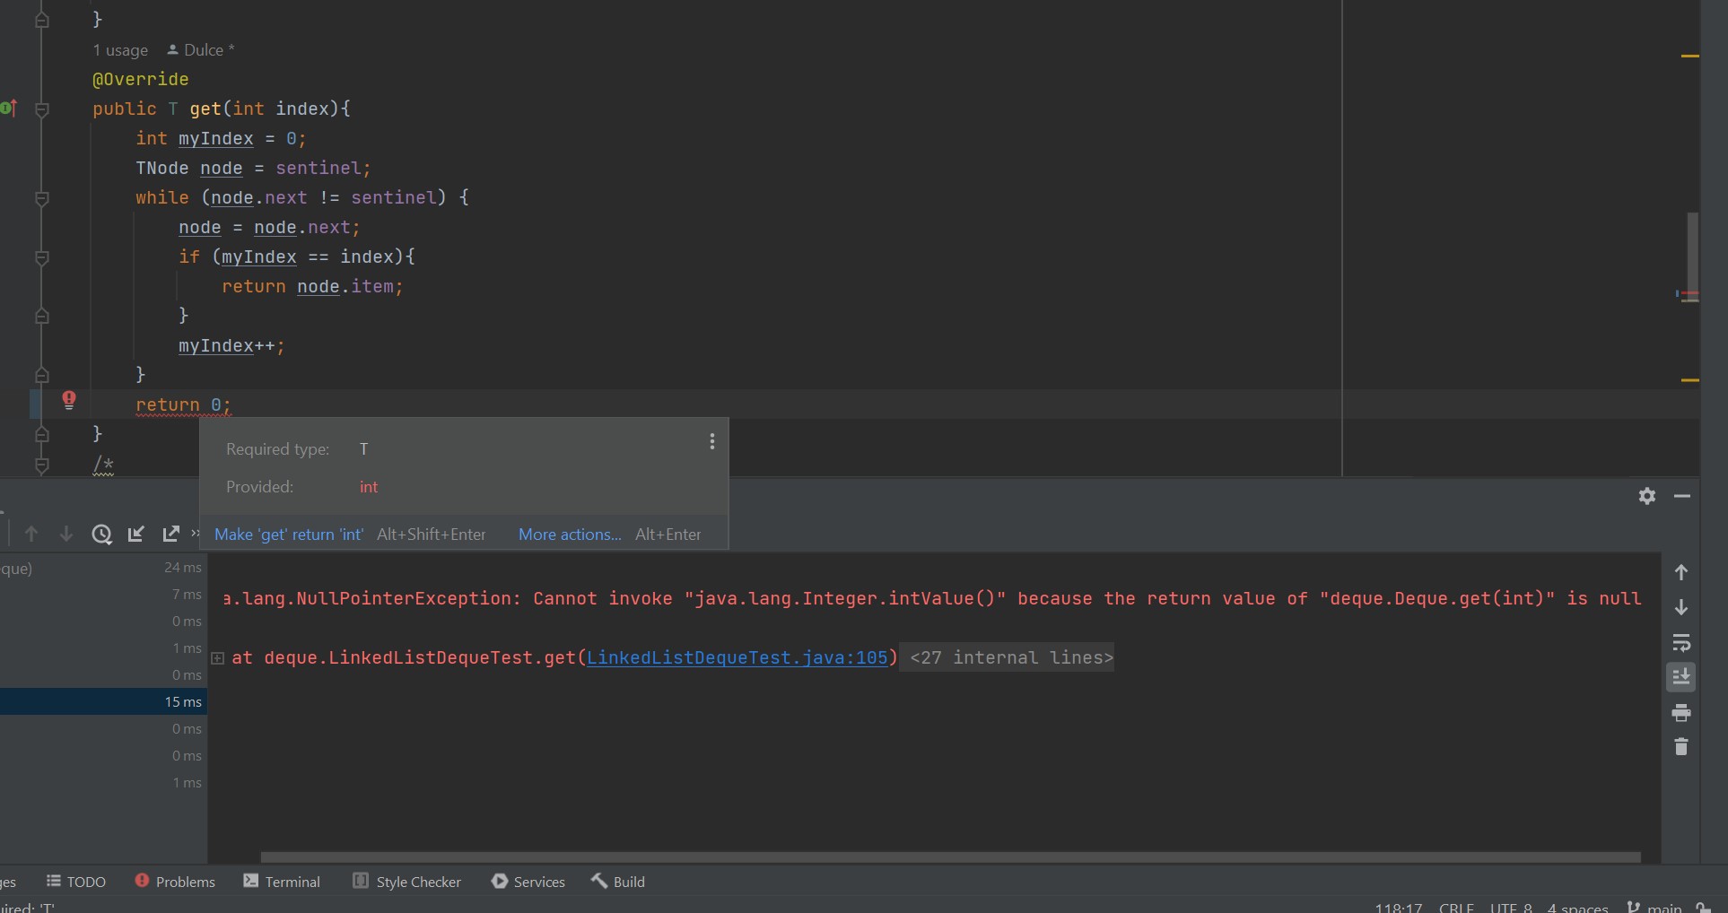Screen dimensions: 1728x913
Task: Hide the tool window with the minus icon
Action: (1682, 496)
